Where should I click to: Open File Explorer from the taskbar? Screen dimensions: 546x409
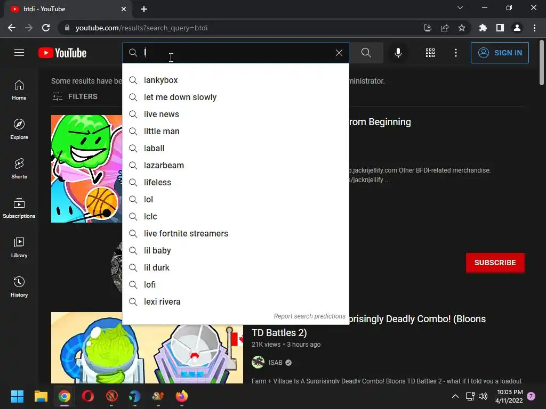pos(41,396)
